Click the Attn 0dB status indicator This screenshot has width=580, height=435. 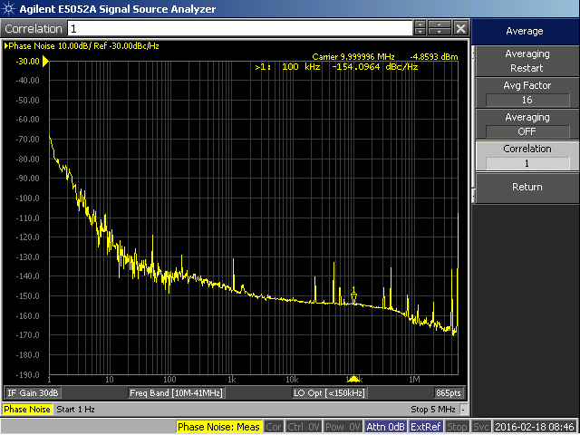tap(385, 427)
